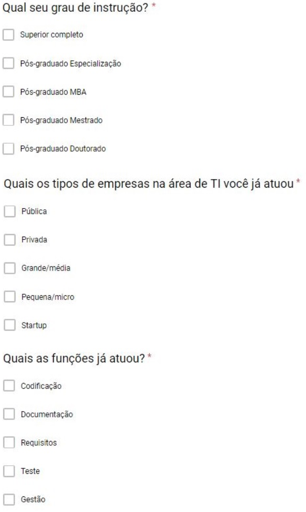Mark the Pequena/micro option
The width and height of the screenshot is (306, 512).
(10, 296)
